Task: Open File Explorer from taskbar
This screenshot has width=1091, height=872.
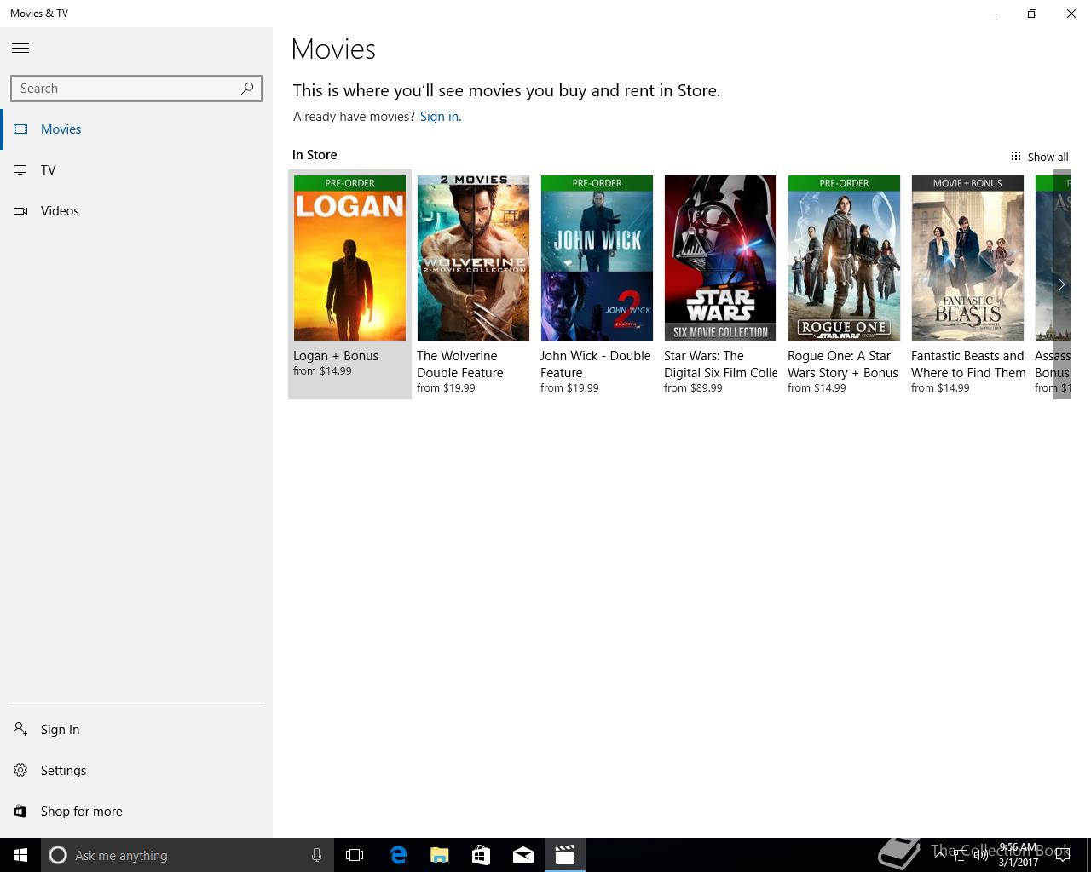Action: tap(439, 855)
